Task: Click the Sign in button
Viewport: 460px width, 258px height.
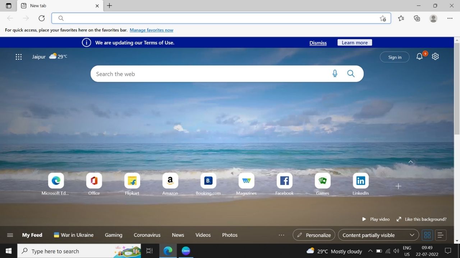Action: coord(395,57)
